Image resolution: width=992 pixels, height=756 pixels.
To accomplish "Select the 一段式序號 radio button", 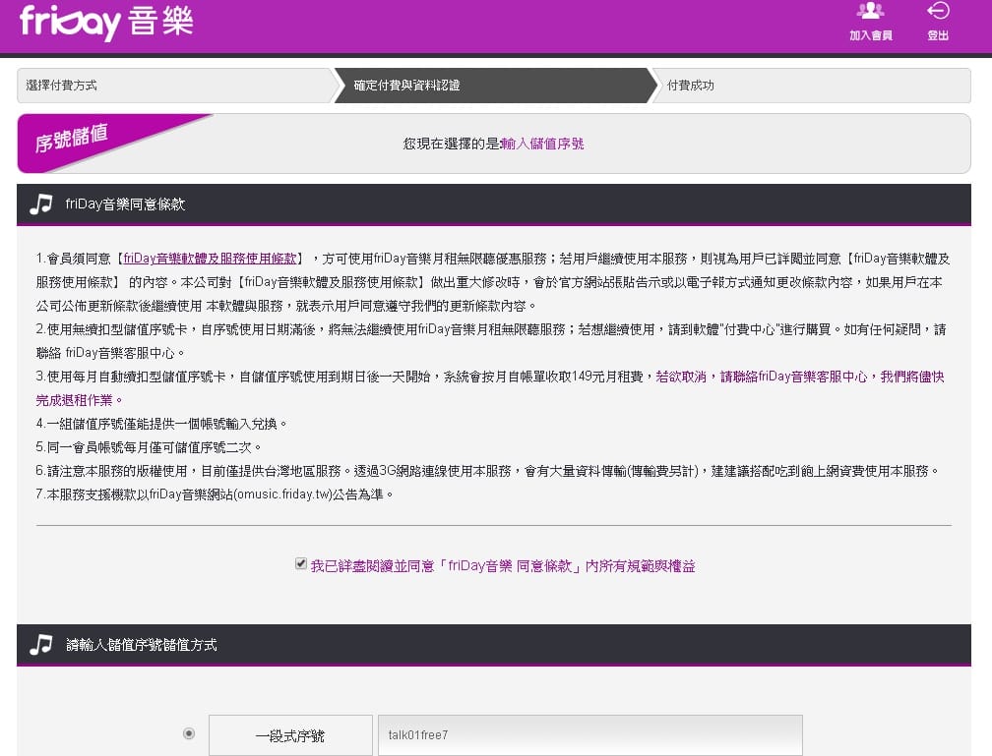I will tap(189, 733).
